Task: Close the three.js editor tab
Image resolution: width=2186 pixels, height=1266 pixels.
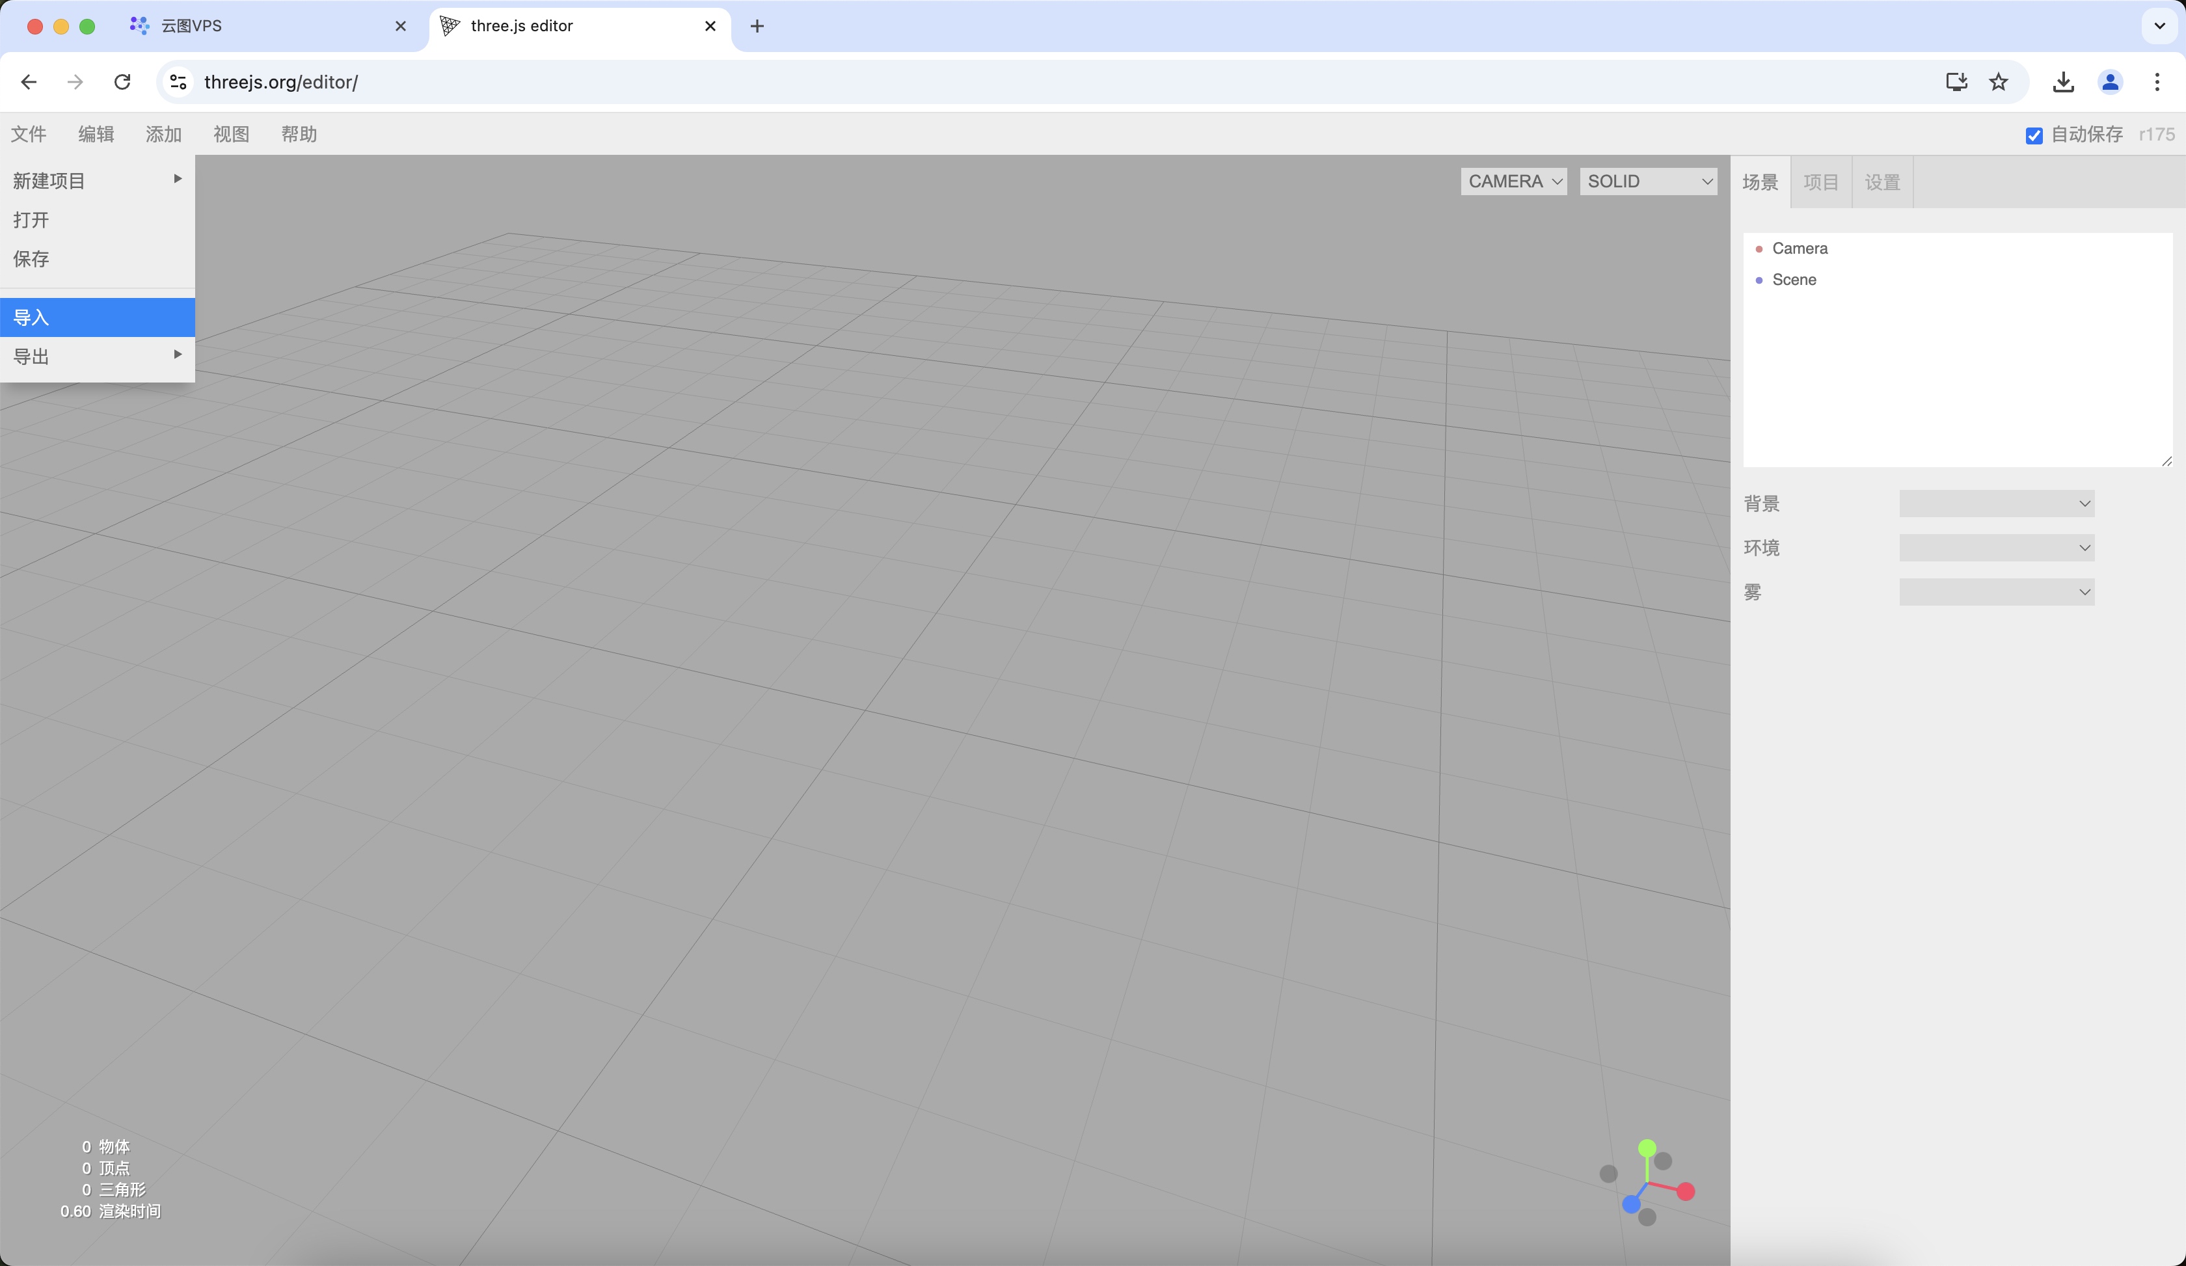Action: tap(710, 26)
